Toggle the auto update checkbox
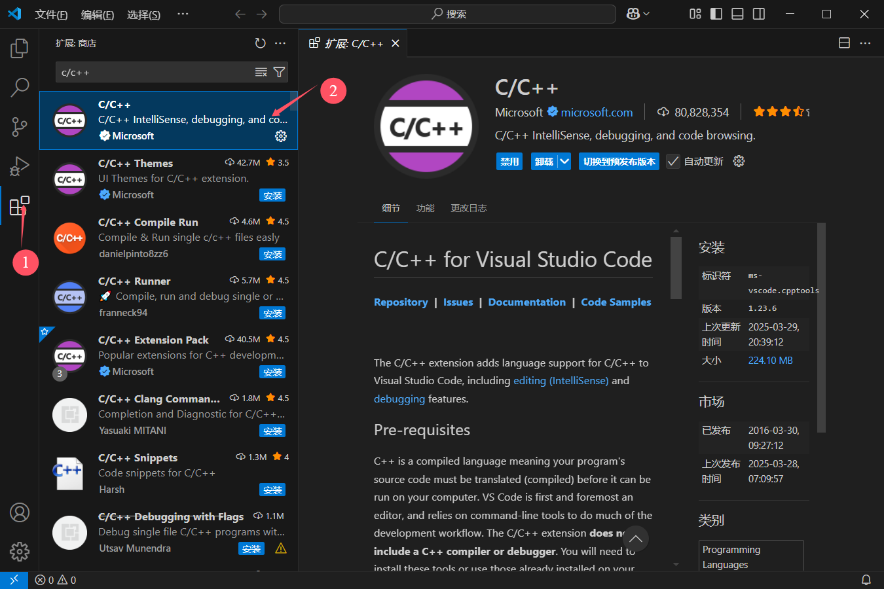 tap(673, 161)
